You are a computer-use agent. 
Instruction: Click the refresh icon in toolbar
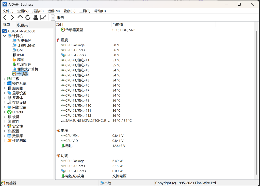coord(28,18)
